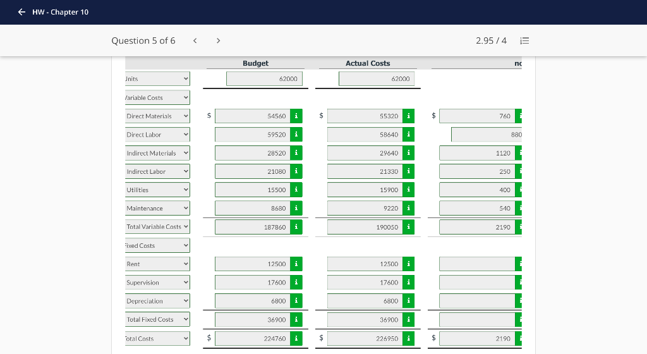Click Direct Materials difference field 760
The width and height of the screenshot is (647, 354).
(477, 116)
